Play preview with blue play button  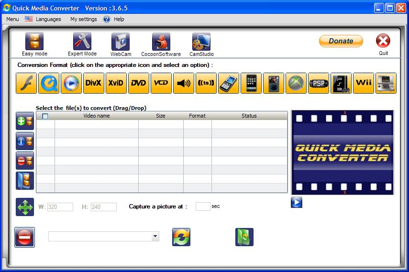pyautogui.click(x=297, y=202)
